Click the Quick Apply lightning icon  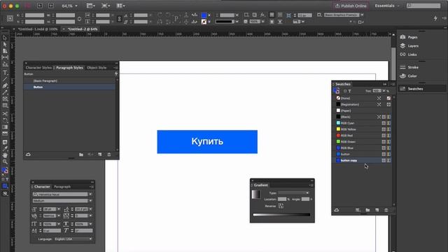[435, 18]
